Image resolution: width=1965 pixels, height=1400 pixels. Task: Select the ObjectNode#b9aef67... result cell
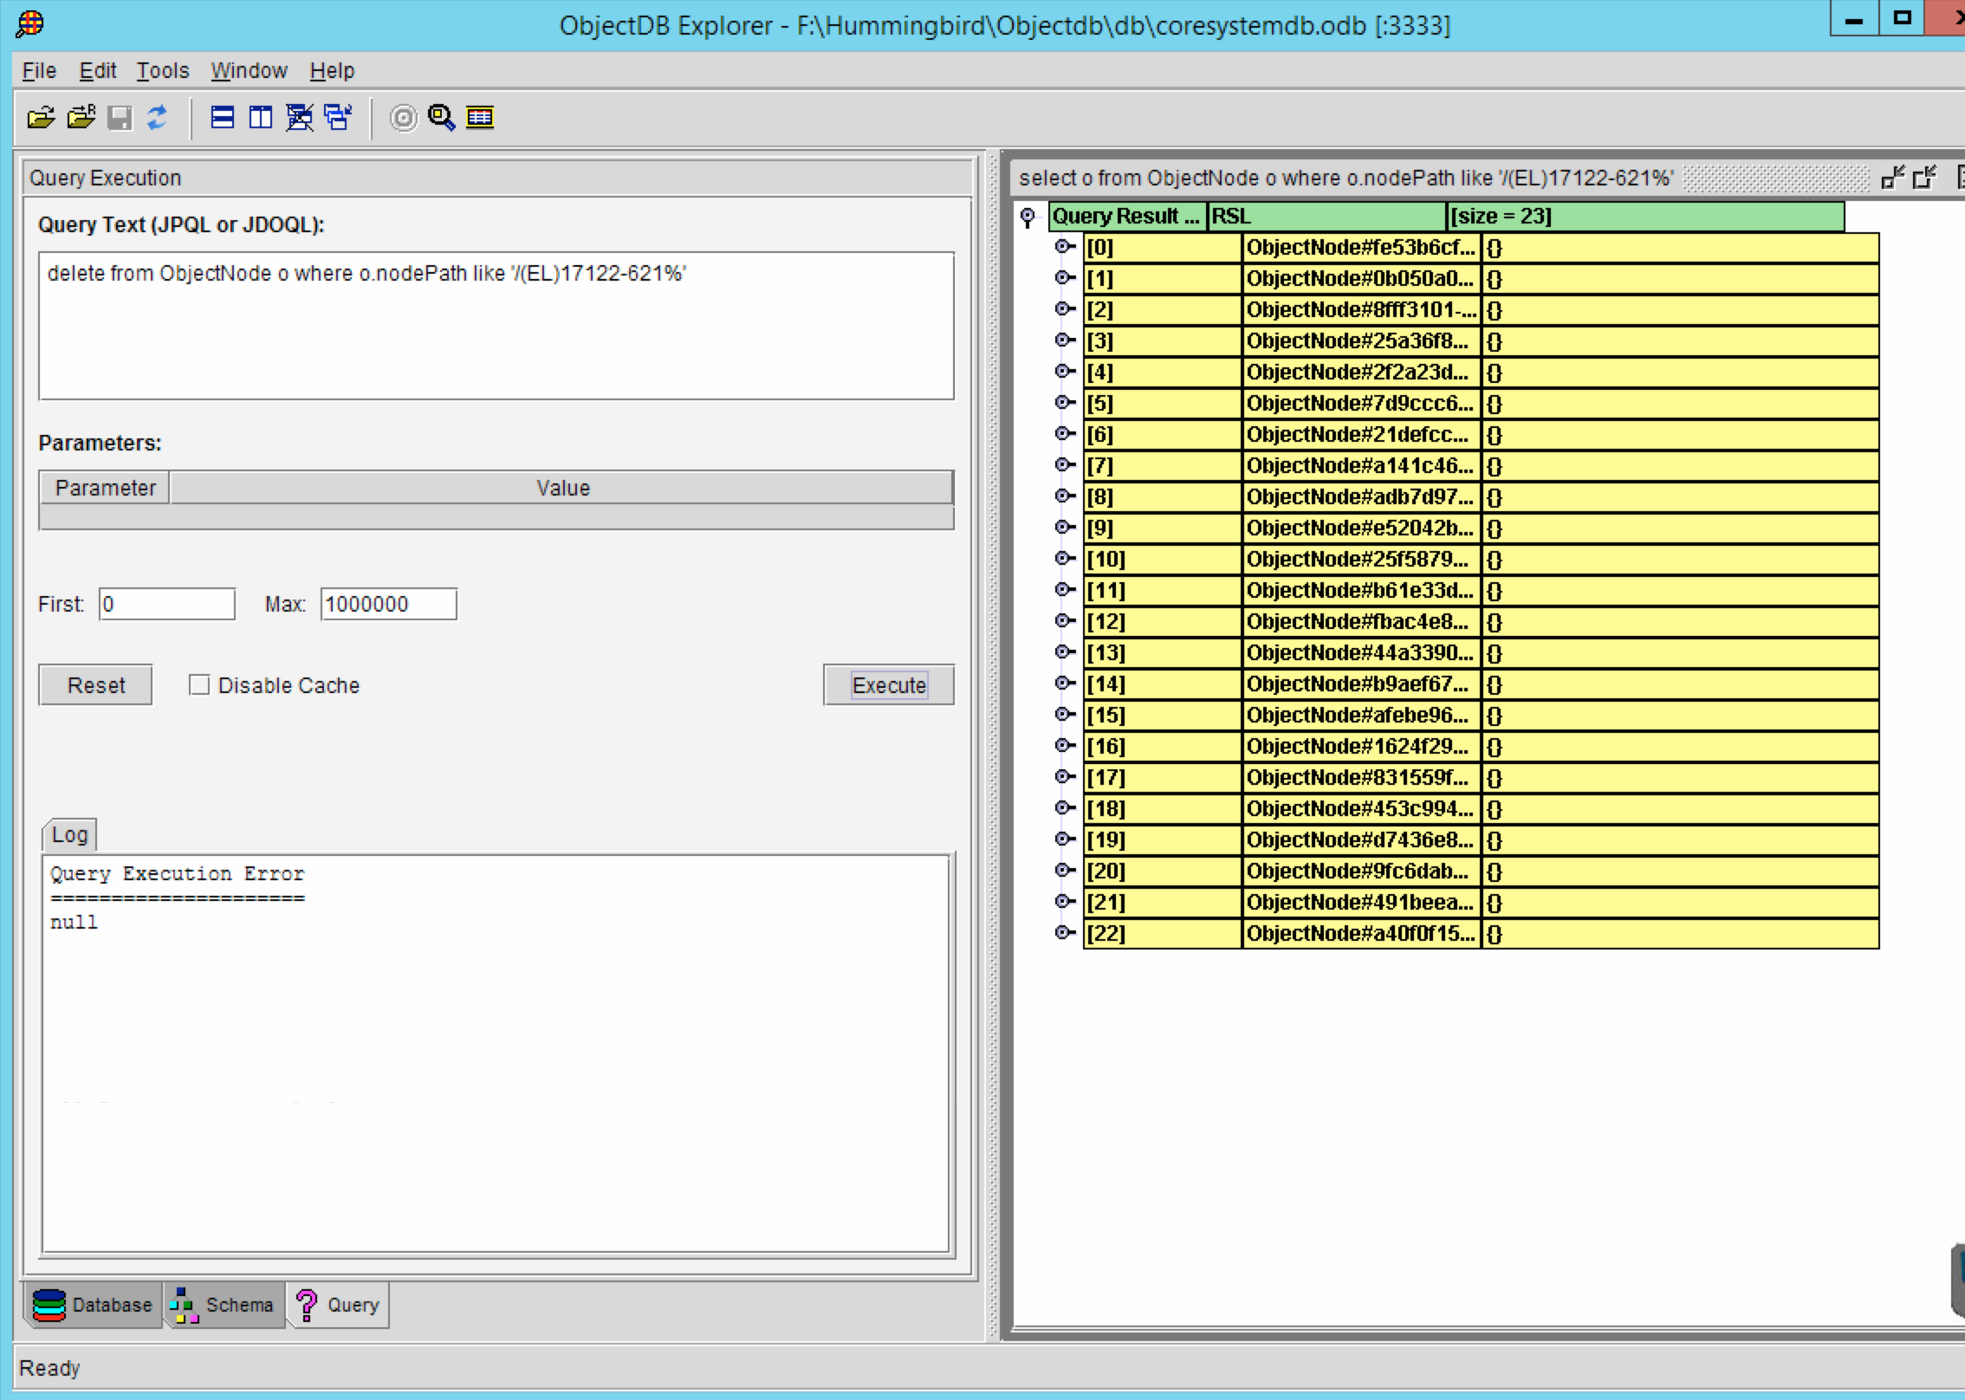pos(1361,684)
